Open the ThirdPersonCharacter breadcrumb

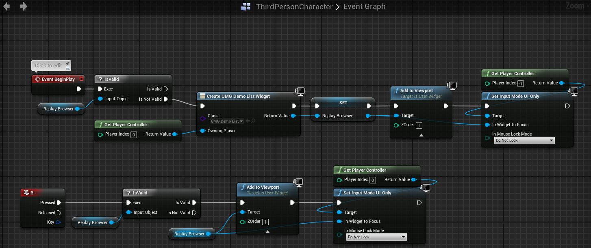[x=294, y=6]
